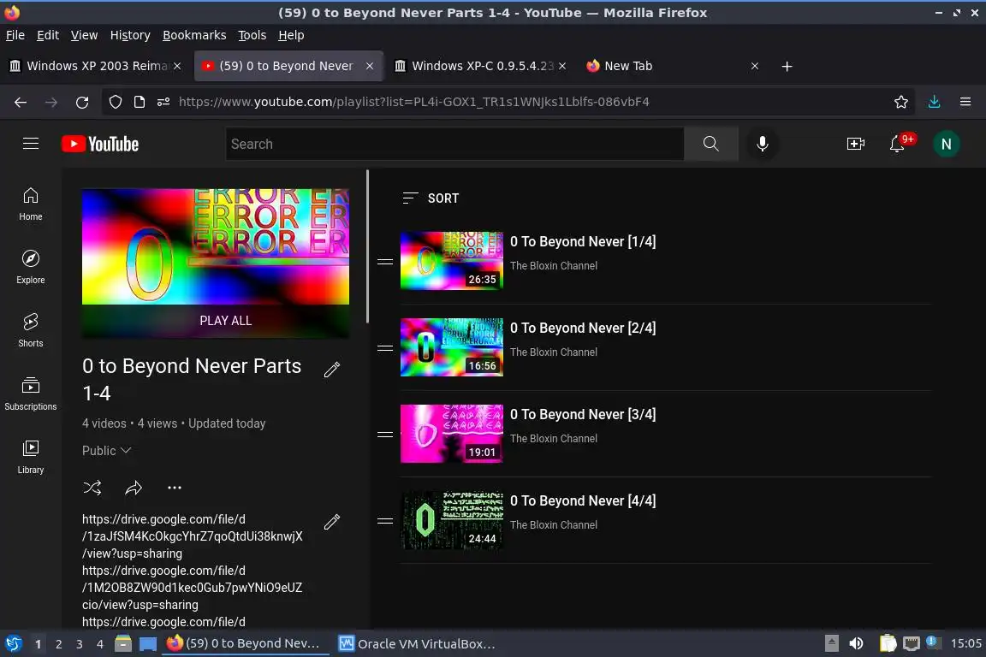Open the Create video icon
Screen dimensions: 986x657
tap(855, 144)
